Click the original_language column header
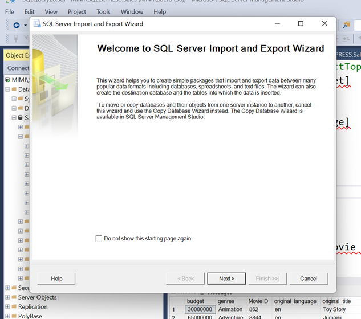This screenshot has width=361, height=319. (x=296, y=301)
